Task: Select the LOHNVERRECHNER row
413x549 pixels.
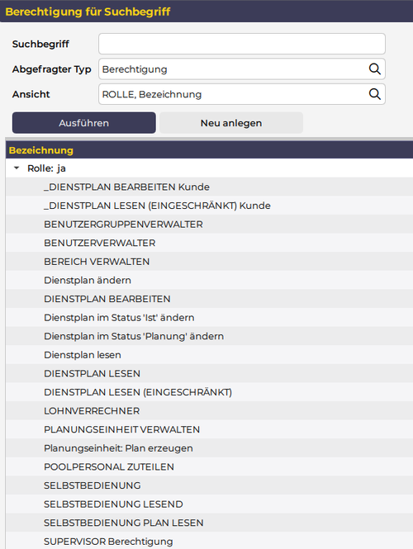Action: coord(209,410)
